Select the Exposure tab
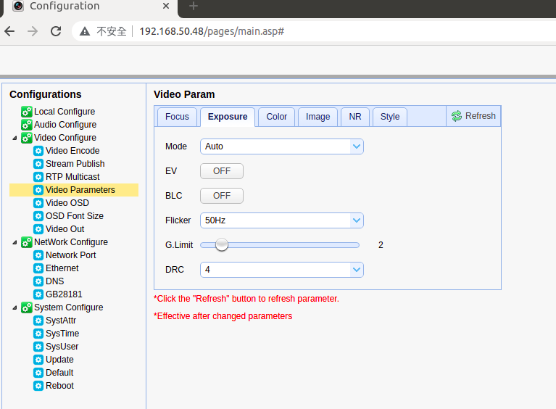This screenshot has width=556, height=409. 228,117
